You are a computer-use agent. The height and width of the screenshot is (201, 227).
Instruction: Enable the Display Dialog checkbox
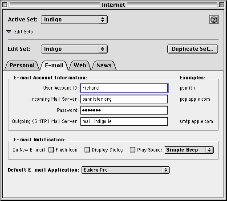click(87, 150)
